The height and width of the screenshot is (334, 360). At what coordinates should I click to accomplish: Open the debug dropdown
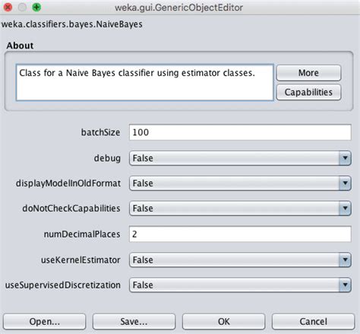coord(240,158)
